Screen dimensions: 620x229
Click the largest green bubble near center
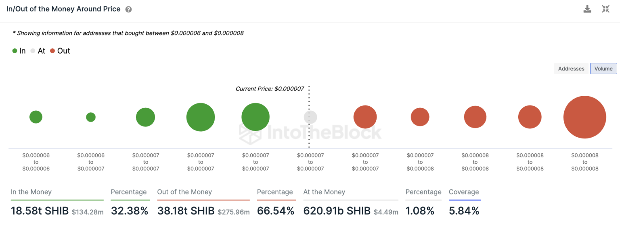coord(201,117)
